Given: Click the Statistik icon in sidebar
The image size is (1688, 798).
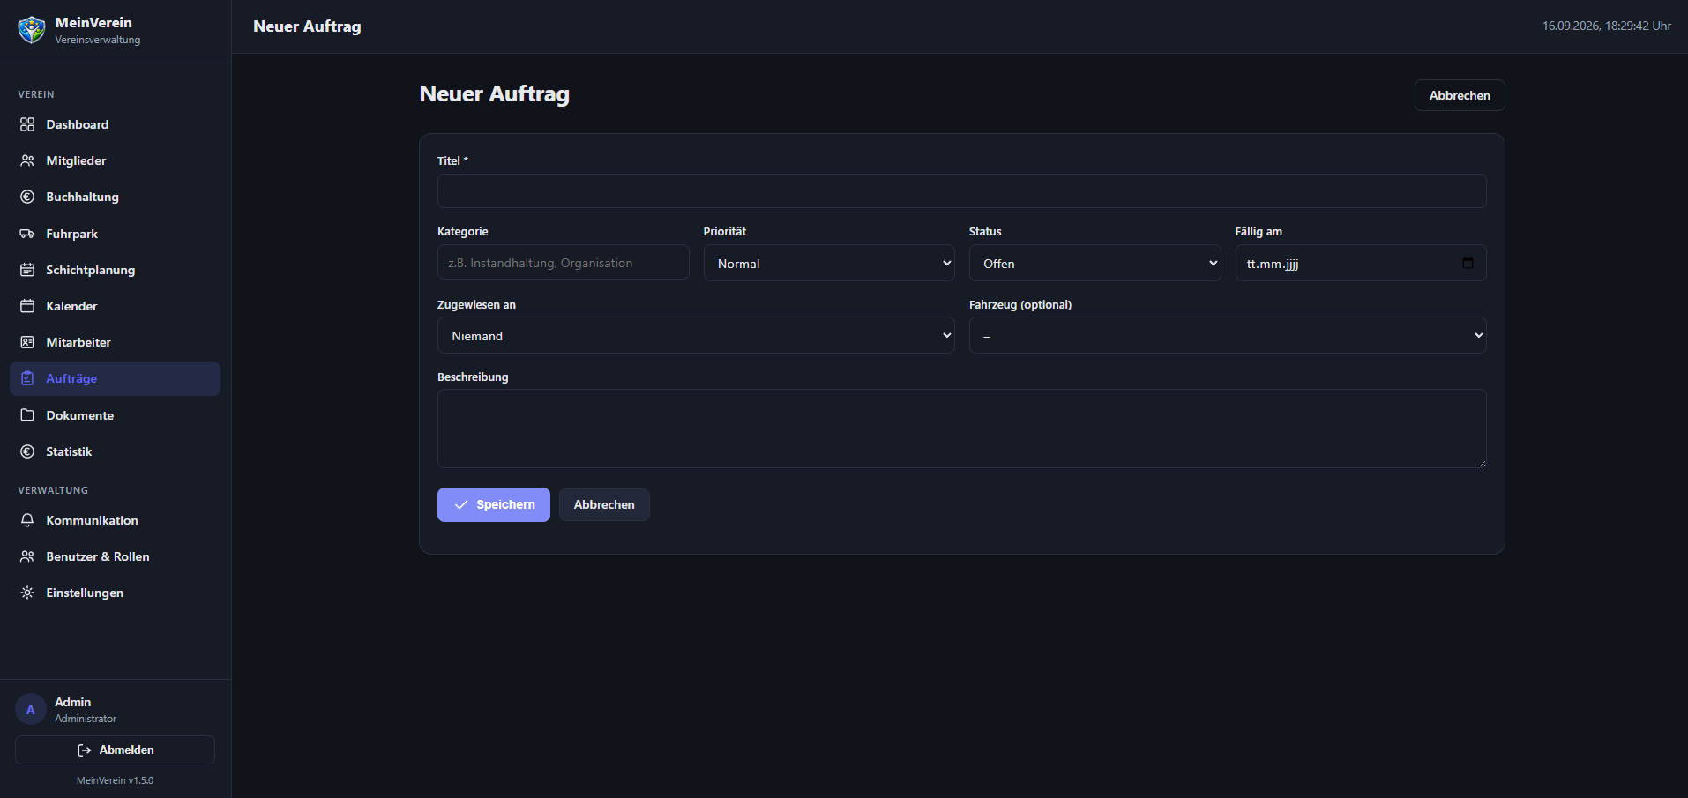Looking at the screenshot, I should coord(27,451).
